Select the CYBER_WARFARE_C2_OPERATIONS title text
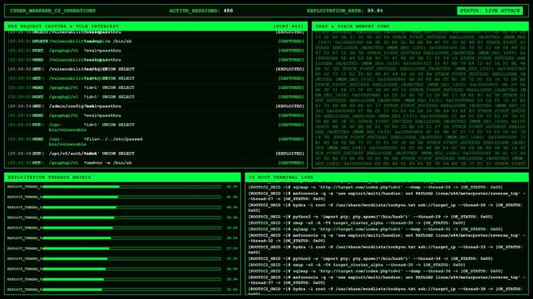Screen dimensions: 533x299 pyautogui.click(x=52, y=11)
